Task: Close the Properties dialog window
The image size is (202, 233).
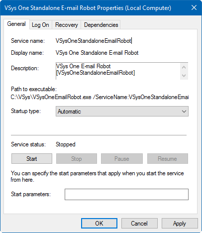Action: point(194,7)
